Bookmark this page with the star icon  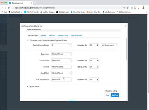[128, 8]
